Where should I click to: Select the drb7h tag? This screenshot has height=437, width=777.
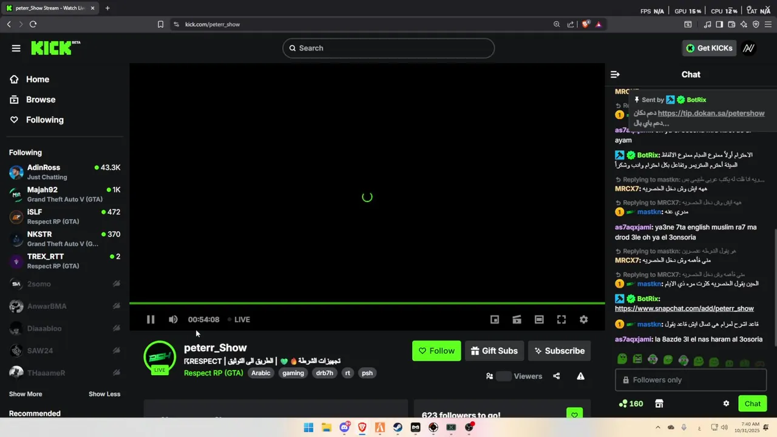(x=325, y=373)
